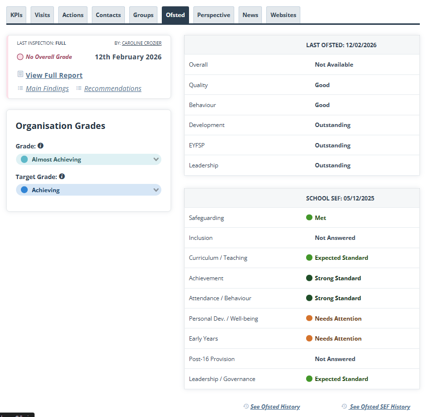The width and height of the screenshot is (431, 417).
Task: Open the Actions tab
Action: (x=73, y=15)
